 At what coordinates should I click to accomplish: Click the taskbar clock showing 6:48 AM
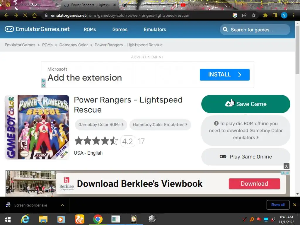(x=286, y=219)
